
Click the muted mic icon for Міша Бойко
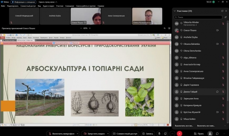[x=223, y=119]
